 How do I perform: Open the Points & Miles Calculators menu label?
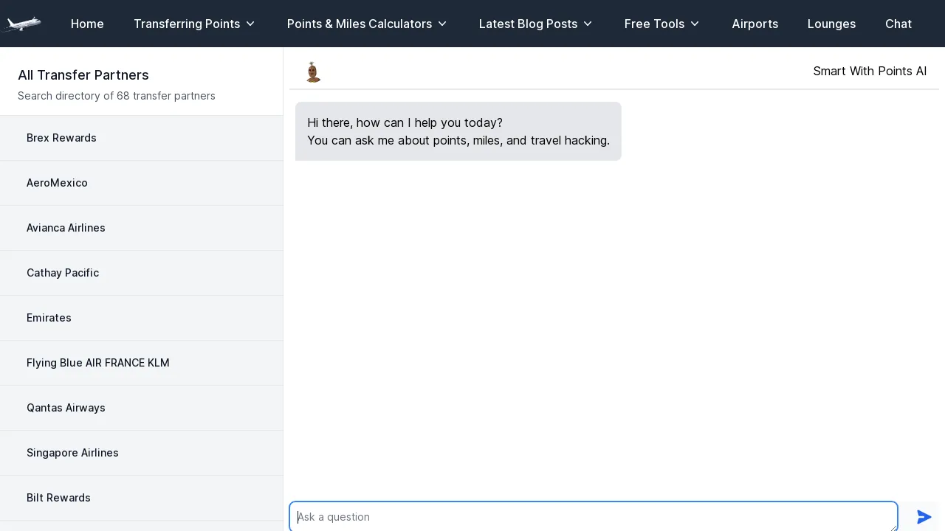coord(360,24)
